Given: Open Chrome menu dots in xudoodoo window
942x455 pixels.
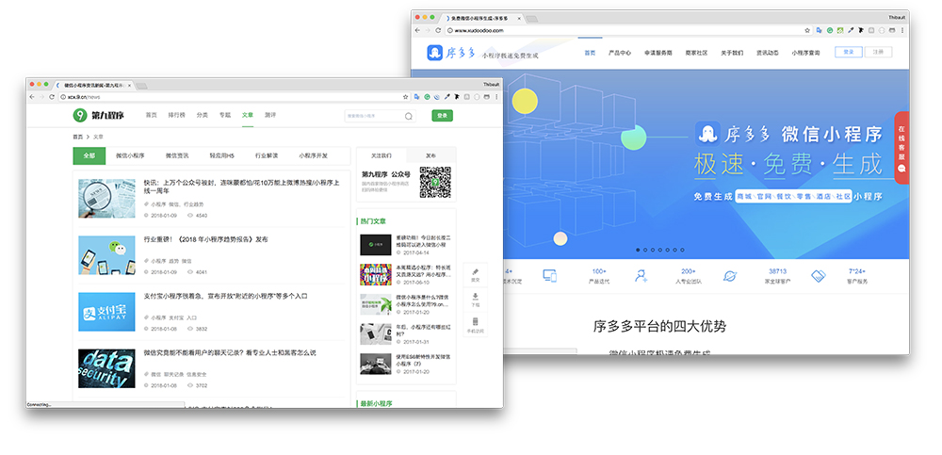Looking at the screenshot, I should 902,30.
